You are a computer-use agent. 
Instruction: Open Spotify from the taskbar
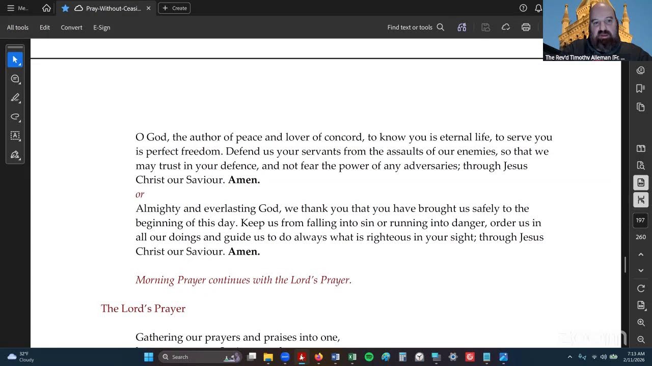coord(369,357)
